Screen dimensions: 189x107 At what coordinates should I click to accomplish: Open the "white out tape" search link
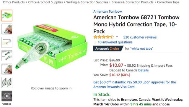(142, 49)
